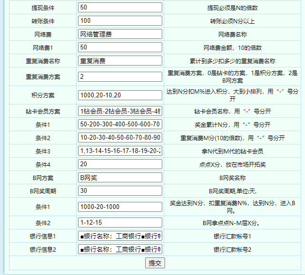This screenshot has height=275, width=305.
Task: Select the 条件1 field starting with 50-200-300
Action: pos(120,124)
